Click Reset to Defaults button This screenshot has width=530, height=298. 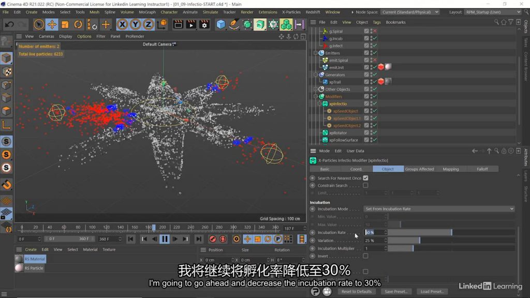click(356, 292)
